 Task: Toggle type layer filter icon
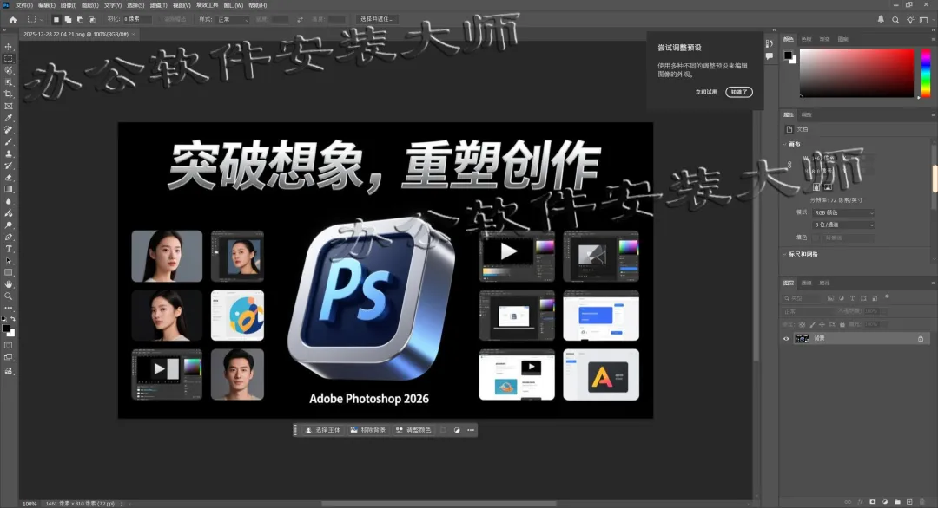(x=853, y=298)
